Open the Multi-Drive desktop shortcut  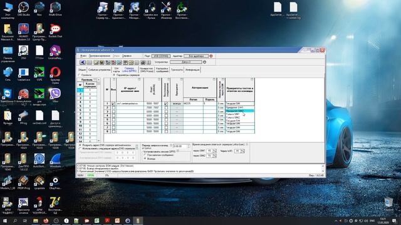click(x=55, y=9)
